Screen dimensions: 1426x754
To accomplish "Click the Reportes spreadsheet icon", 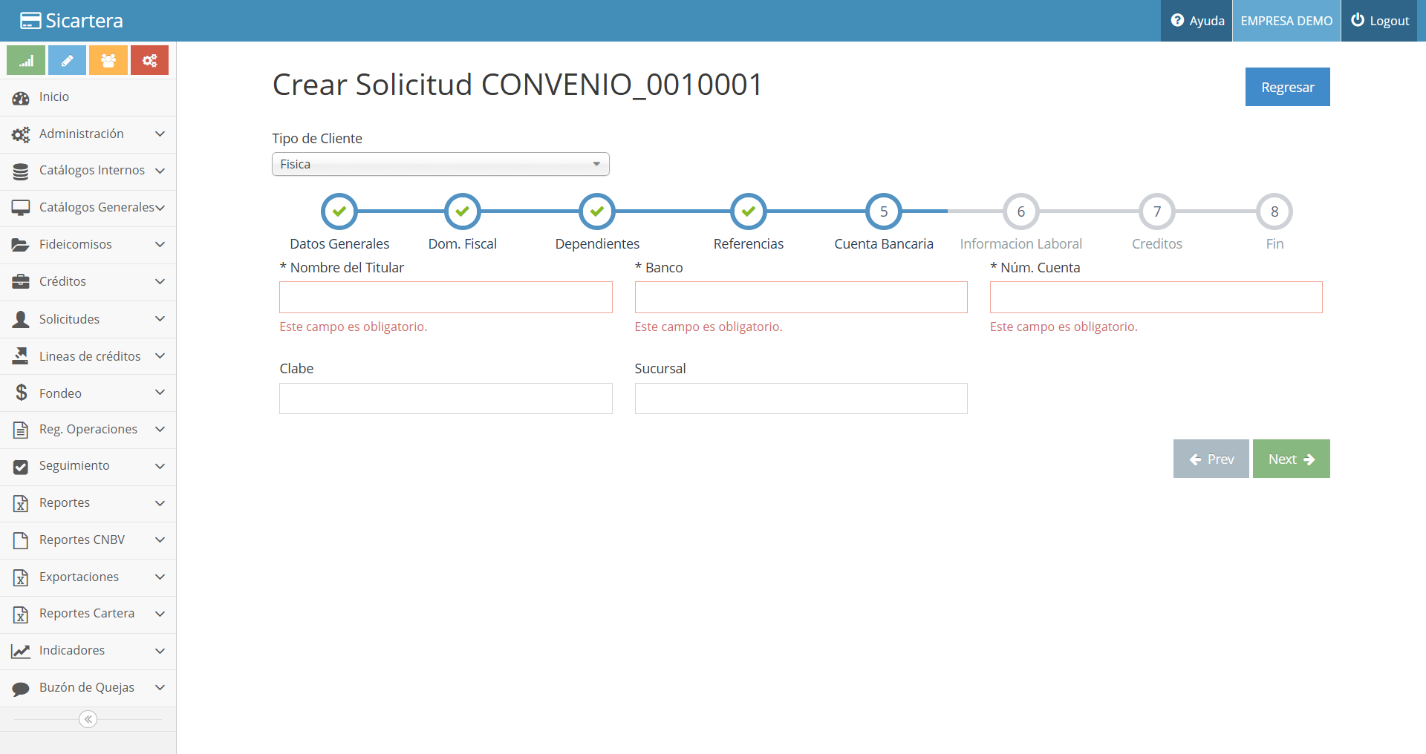I will coord(21,504).
